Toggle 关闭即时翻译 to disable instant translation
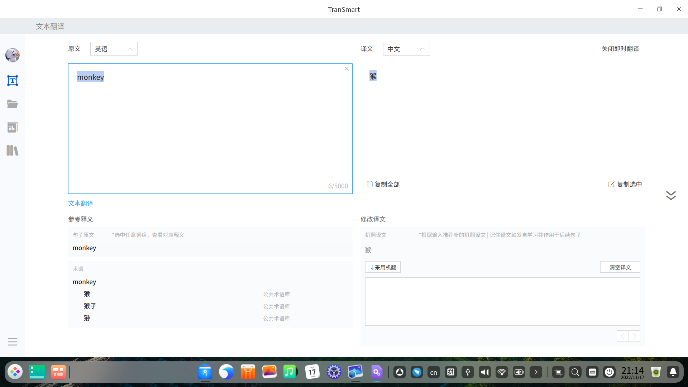688x387 pixels. pyautogui.click(x=620, y=49)
